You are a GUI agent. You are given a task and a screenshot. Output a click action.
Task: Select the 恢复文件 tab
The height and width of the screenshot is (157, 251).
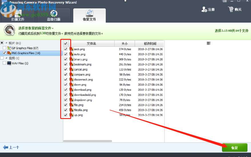click(89, 16)
